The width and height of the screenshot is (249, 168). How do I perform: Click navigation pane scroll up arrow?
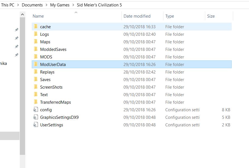(x=22, y=15)
